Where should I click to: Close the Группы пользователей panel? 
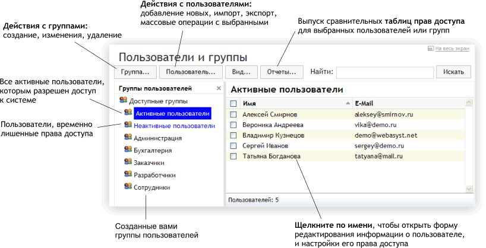[x=218, y=88]
